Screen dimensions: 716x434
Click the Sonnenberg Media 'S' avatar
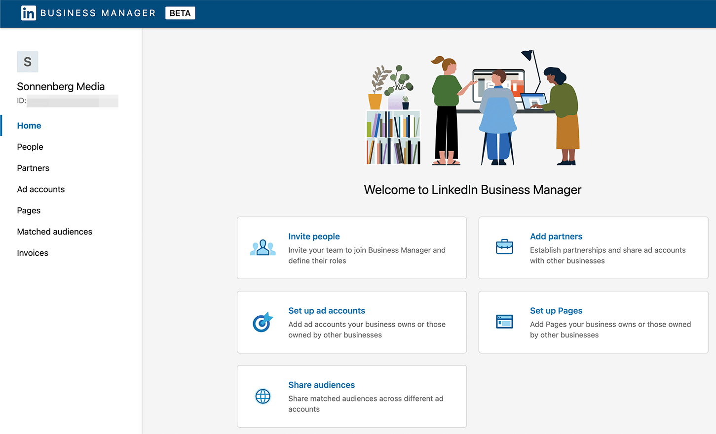coord(28,62)
